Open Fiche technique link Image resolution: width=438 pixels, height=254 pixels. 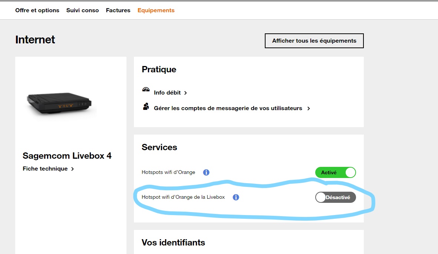[x=45, y=169]
